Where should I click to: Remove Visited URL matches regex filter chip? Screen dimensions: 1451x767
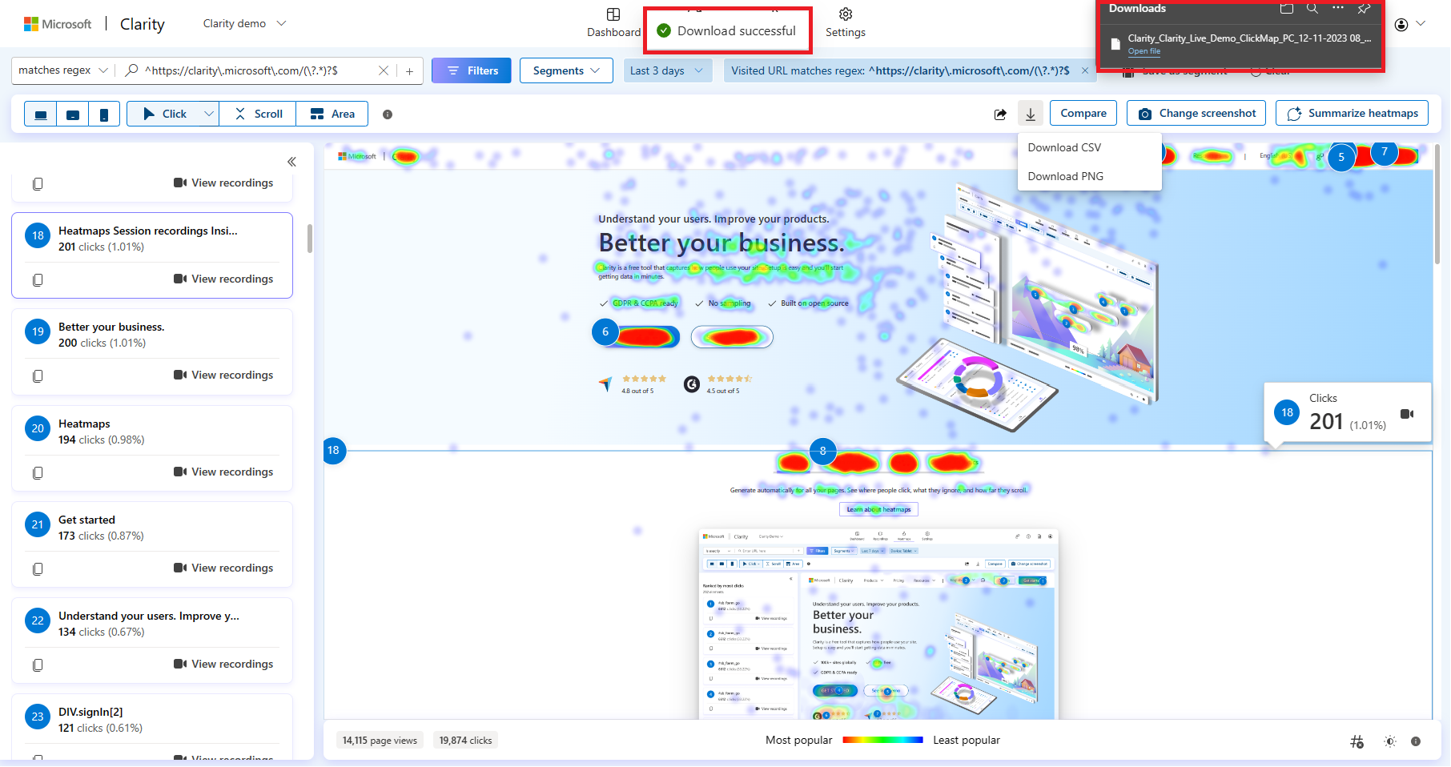(1085, 70)
